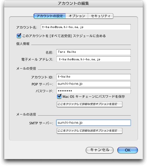
Task: Dismiss dialog with キャンセル button
Action: coord(100,150)
